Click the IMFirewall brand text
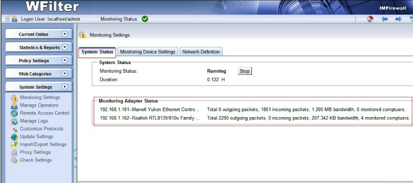Viewport: 413px width, 183px height. (x=393, y=8)
